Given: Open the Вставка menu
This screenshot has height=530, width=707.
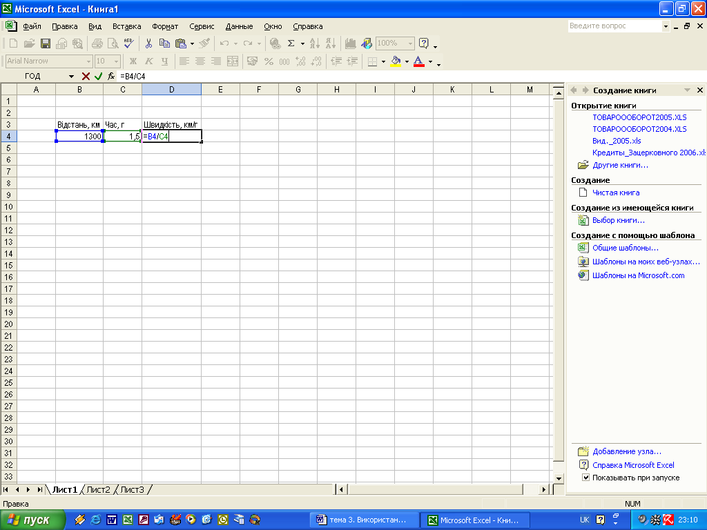Looking at the screenshot, I should pyautogui.click(x=127, y=26).
